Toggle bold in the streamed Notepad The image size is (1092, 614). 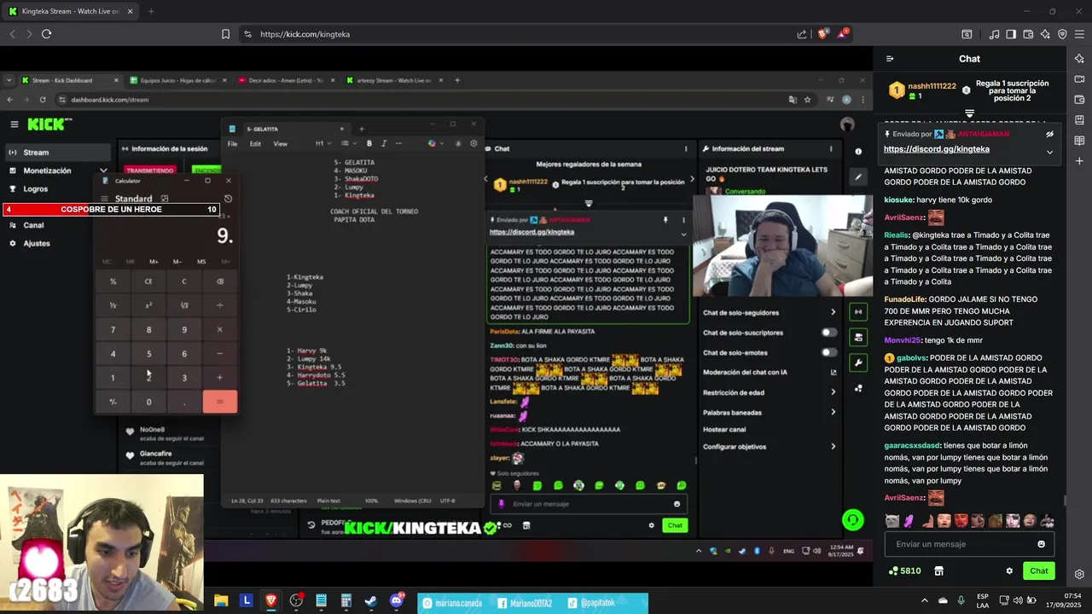[369, 143]
